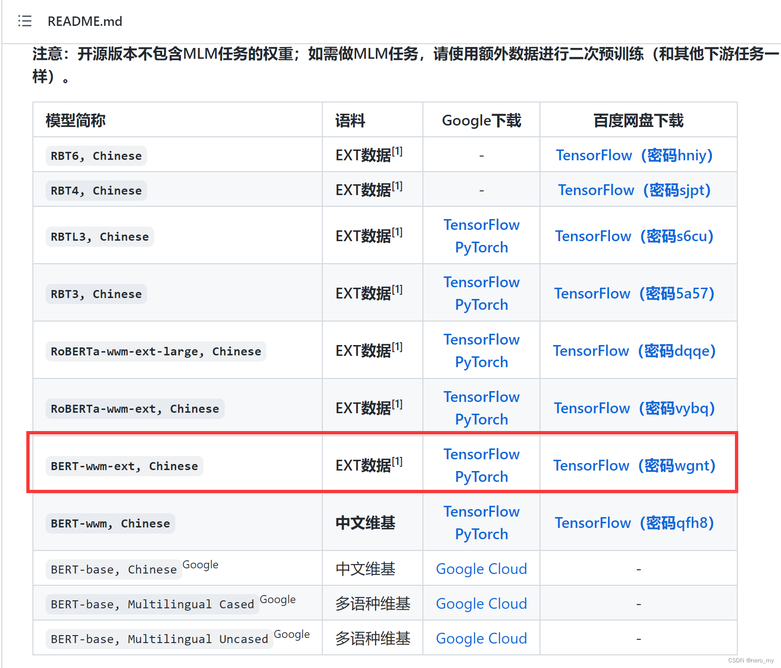Click the RBT3, Chinese model name
Image resolution: width=781 pixels, height=668 pixels.
[96, 294]
